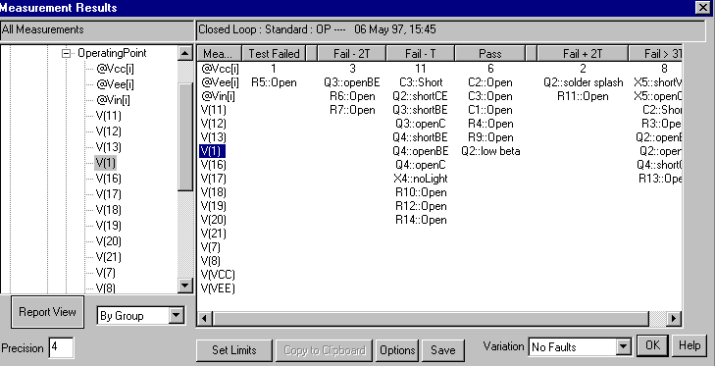Click into the Precision input field
This screenshot has width=715, height=366.
pyautogui.click(x=61, y=347)
